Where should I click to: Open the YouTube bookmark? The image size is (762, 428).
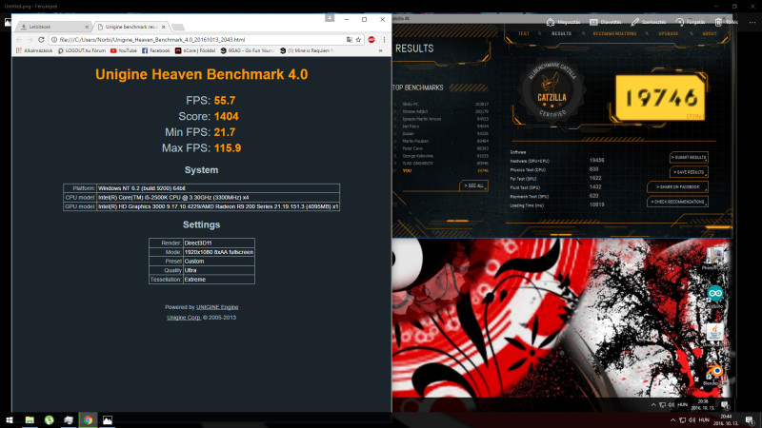(124, 50)
